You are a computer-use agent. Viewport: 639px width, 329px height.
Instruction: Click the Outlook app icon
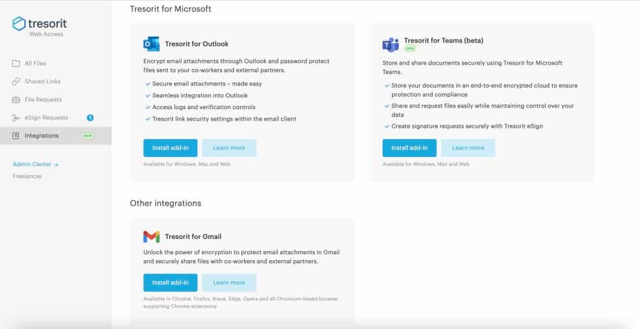151,43
